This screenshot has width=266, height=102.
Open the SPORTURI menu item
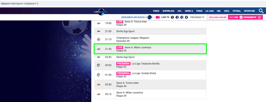(x=249, y=11)
